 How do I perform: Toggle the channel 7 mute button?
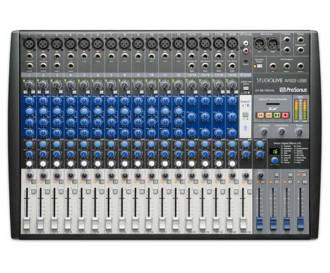pyautogui.click(x=115, y=182)
